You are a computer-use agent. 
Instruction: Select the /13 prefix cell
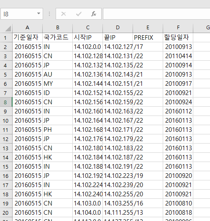[148, 213]
